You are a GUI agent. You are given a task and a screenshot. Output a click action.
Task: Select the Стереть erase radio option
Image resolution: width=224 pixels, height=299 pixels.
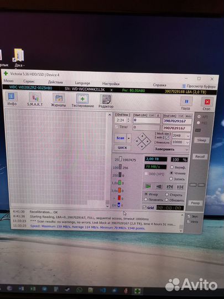(167, 194)
